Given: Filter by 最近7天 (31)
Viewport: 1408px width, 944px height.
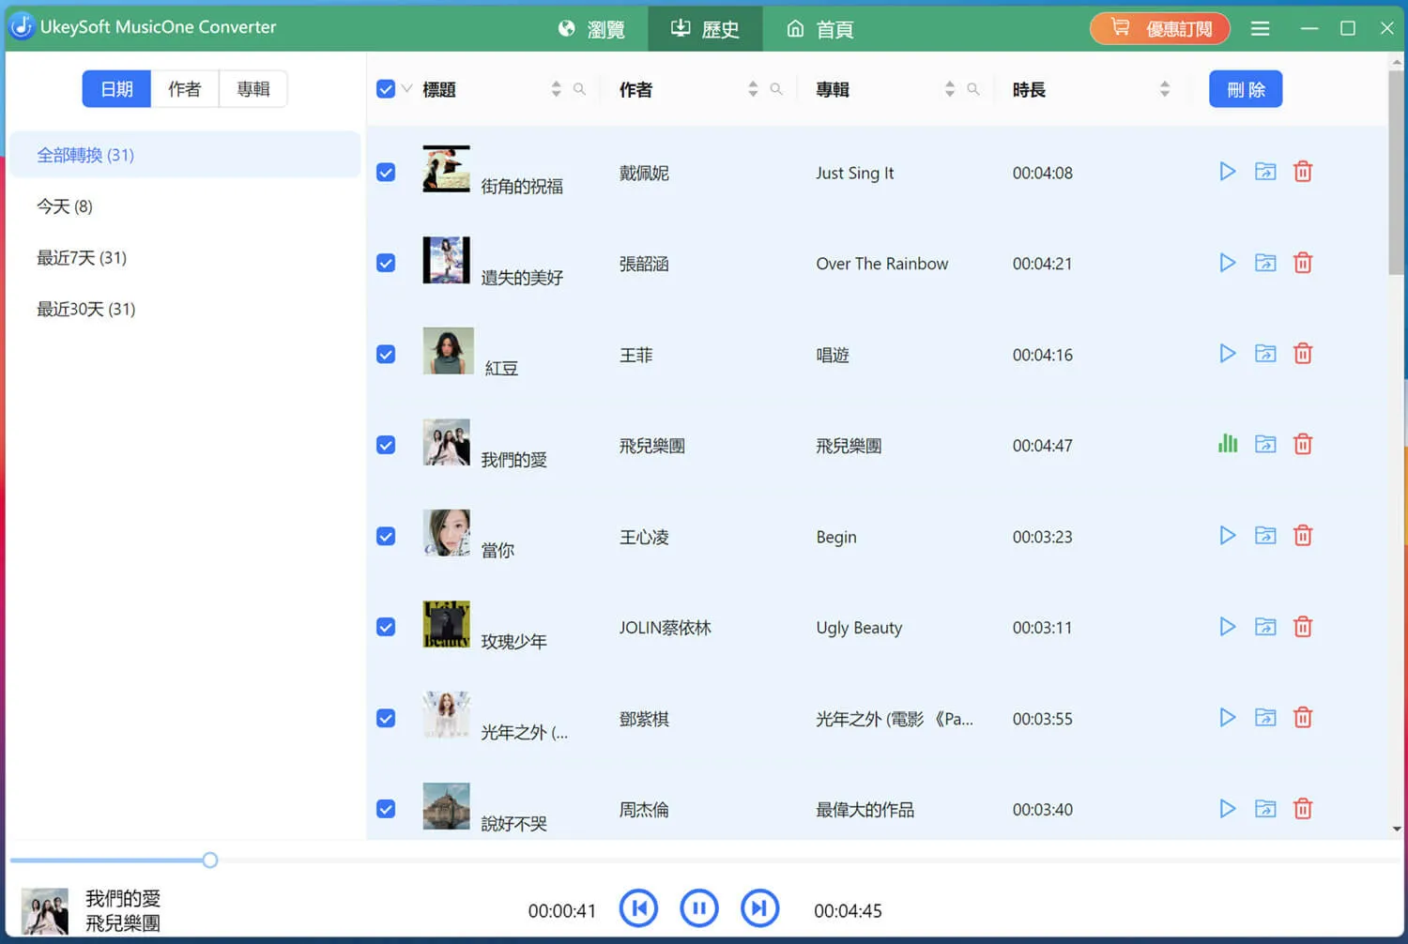Looking at the screenshot, I should coord(185,258).
